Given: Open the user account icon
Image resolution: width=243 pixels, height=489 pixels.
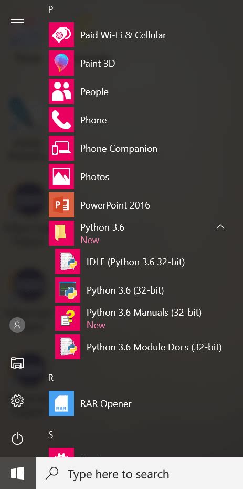Looking at the screenshot, I should (x=17, y=325).
